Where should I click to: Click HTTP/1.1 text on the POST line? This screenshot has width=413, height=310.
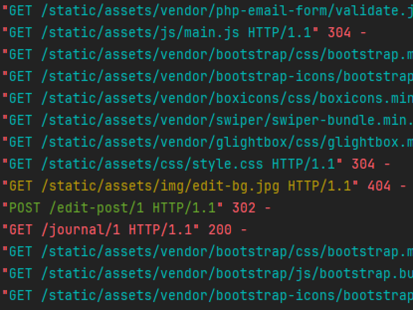[x=184, y=208]
